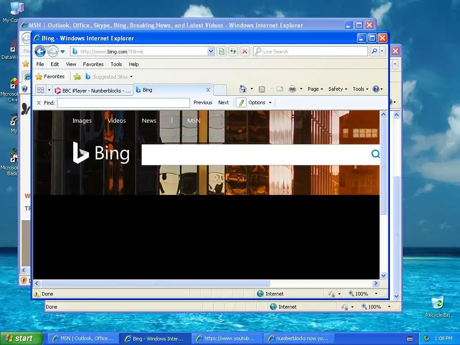The image size is (460, 345).
Task: Open Favorites center star button
Action: pos(50,76)
